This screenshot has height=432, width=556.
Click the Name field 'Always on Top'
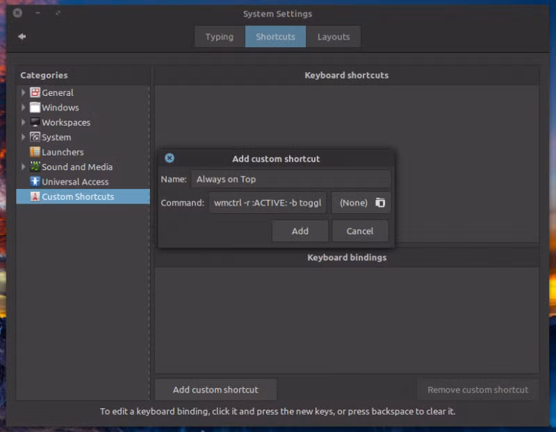pos(291,179)
